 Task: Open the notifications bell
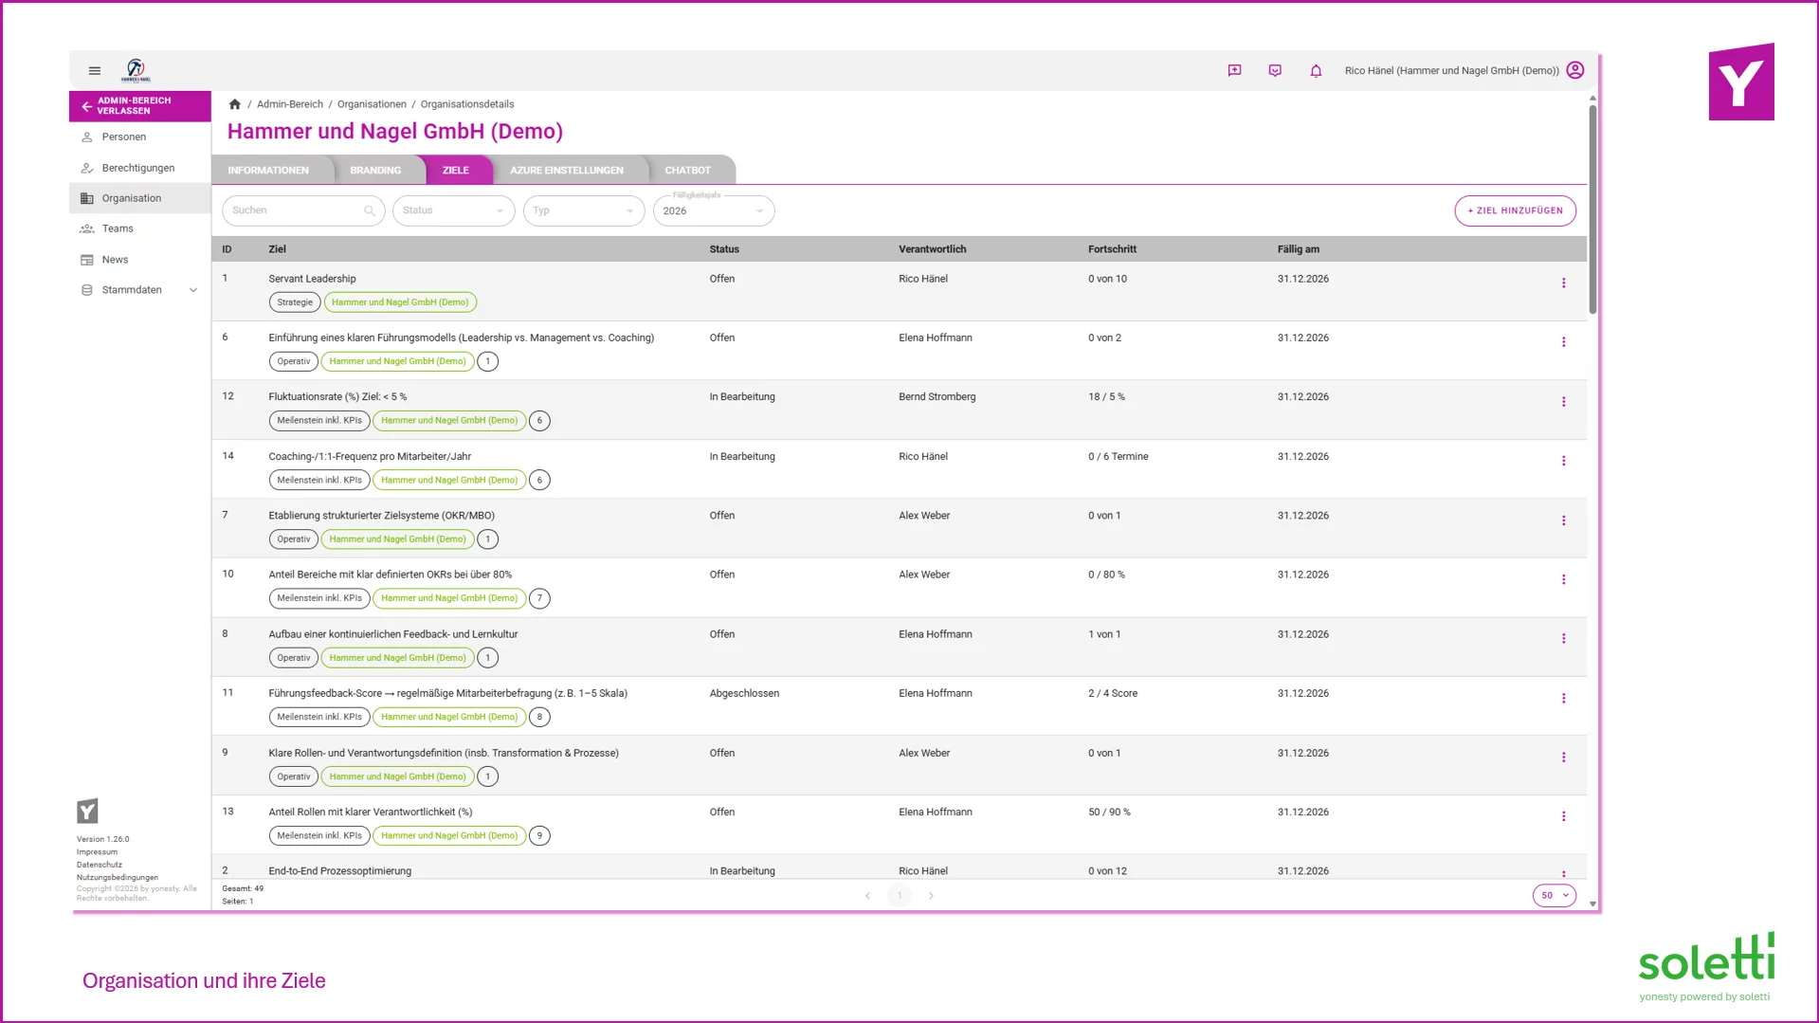tap(1316, 70)
